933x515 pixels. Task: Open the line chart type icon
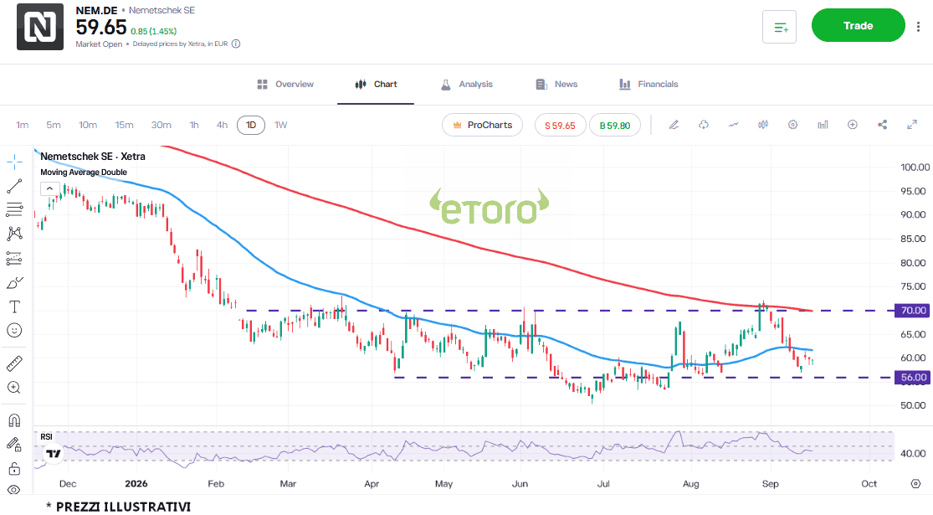[x=733, y=125]
